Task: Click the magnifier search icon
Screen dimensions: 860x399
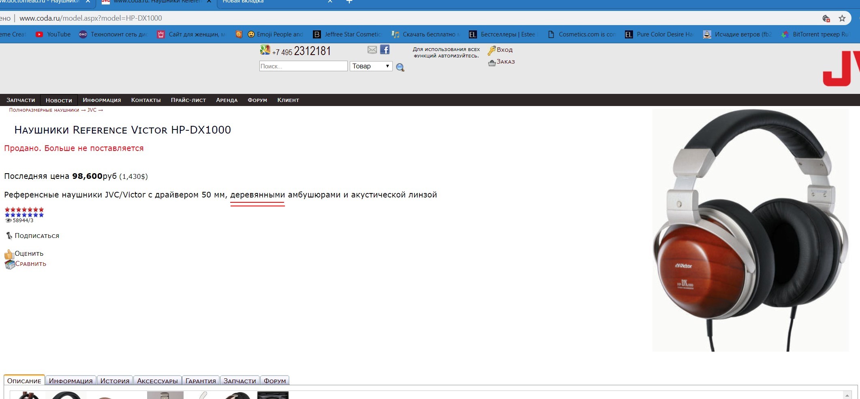Action: point(400,67)
